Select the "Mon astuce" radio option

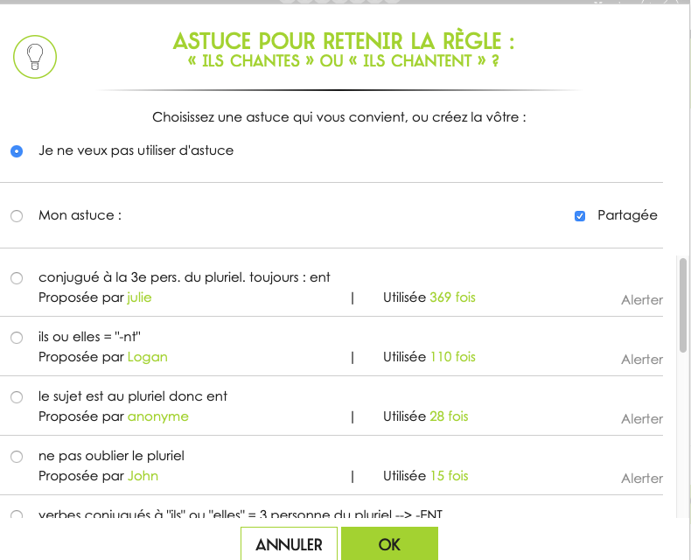point(17,216)
